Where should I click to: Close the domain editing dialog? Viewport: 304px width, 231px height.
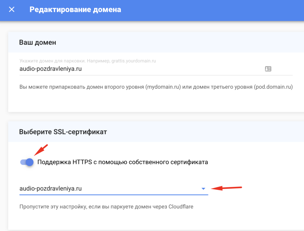point(12,9)
